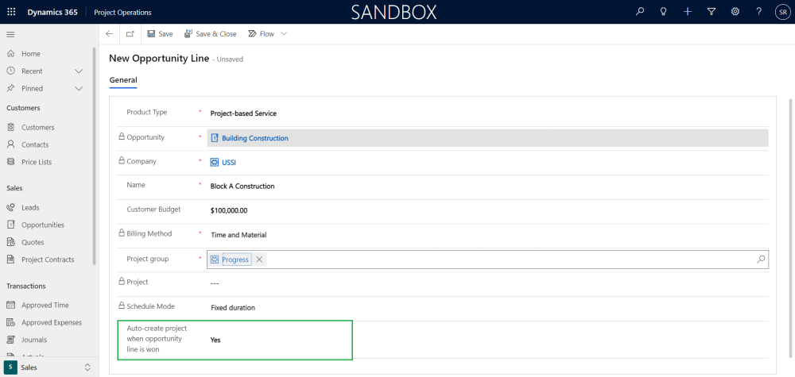Open Contacts in the sidebar
This screenshot has width=795, height=377.
click(35, 144)
